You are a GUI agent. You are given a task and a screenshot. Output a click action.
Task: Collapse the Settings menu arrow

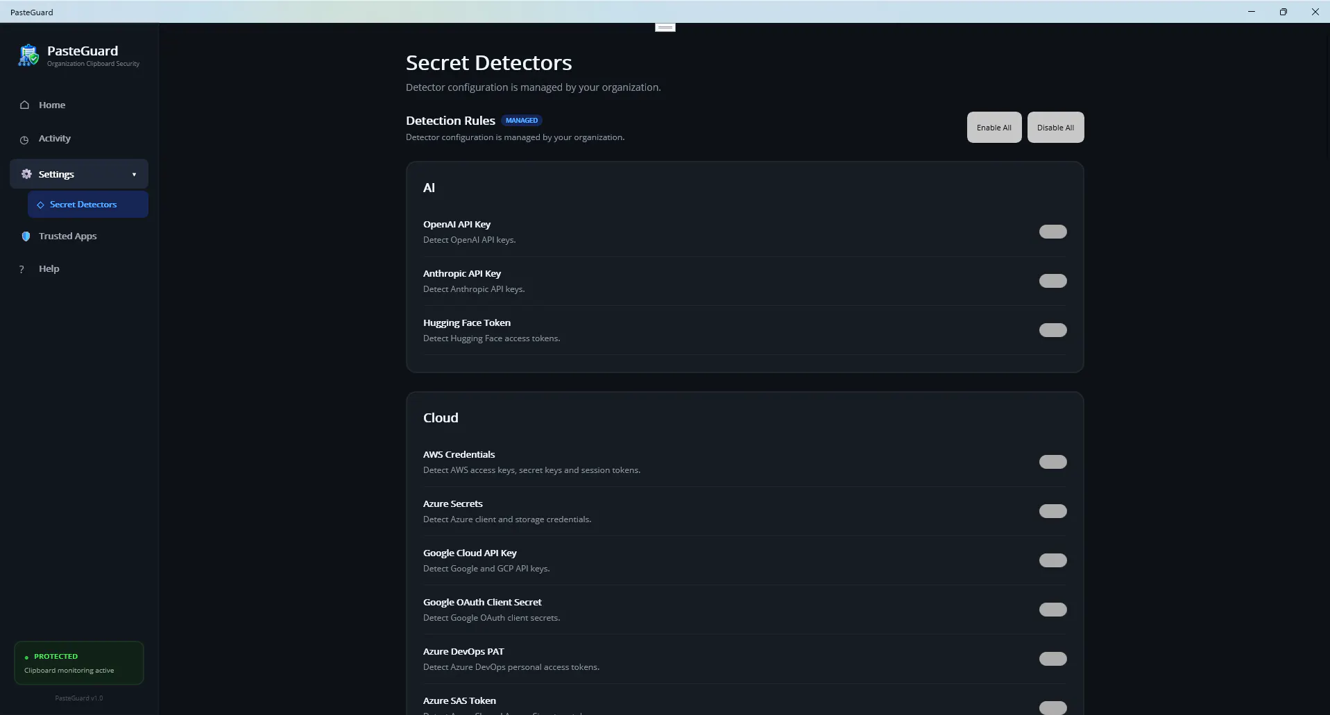pyautogui.click(x=134, y=175)
